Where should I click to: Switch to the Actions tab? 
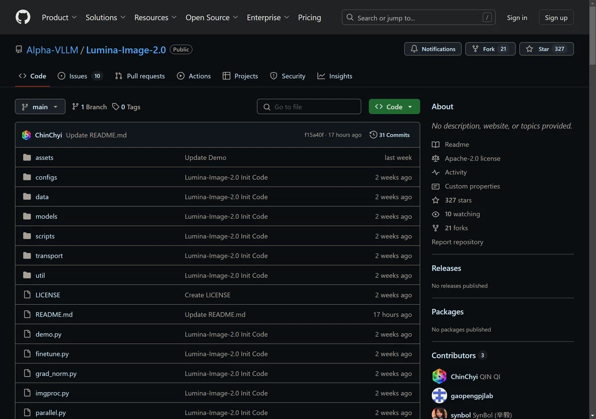click(194, 76)
